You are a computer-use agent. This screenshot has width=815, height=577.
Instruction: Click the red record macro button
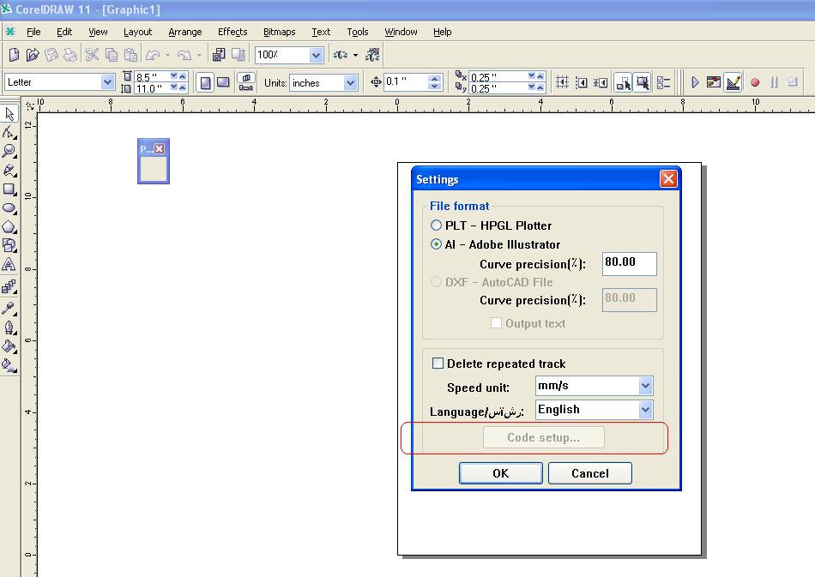pyautogui.click(x=755, y=83)
